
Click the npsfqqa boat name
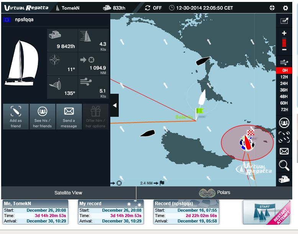[x=24, y=20]
